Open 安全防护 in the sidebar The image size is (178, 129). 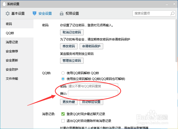click(17, 69)
